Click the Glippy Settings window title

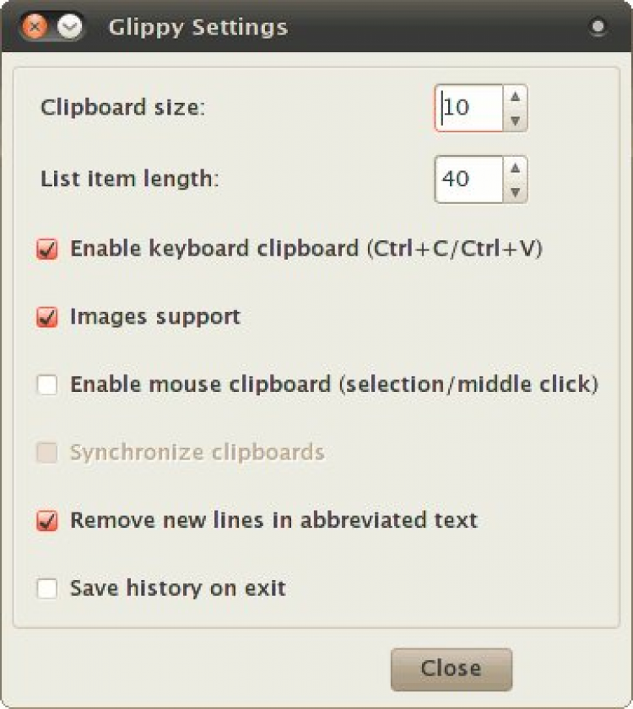[197, 27]
